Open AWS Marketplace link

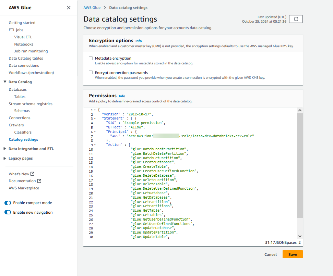click(24, 188)
